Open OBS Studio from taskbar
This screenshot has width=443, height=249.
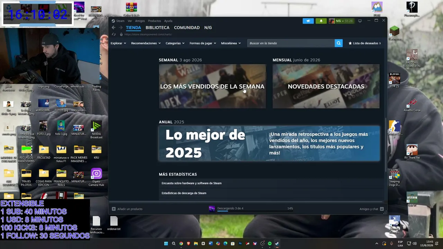[x=262, y=243]
